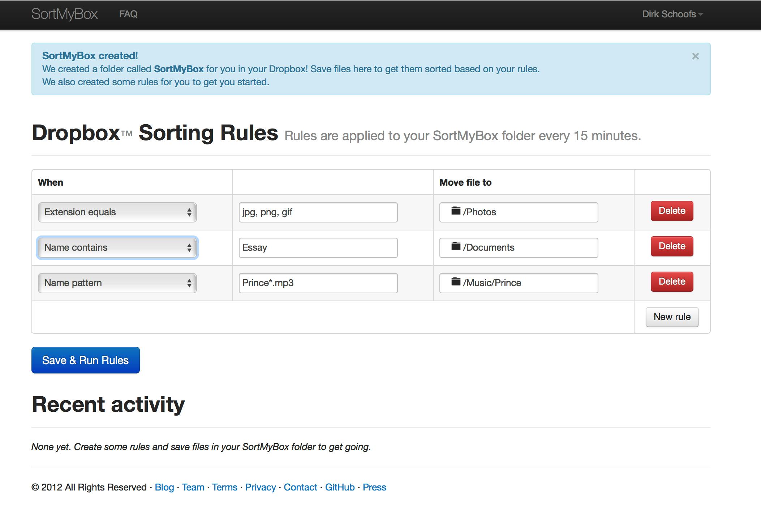
Task: Delete the Essay rule
Action: coord(672,246)
